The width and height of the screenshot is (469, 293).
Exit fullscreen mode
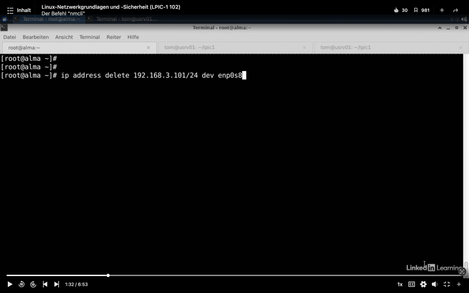click(447, 284)
